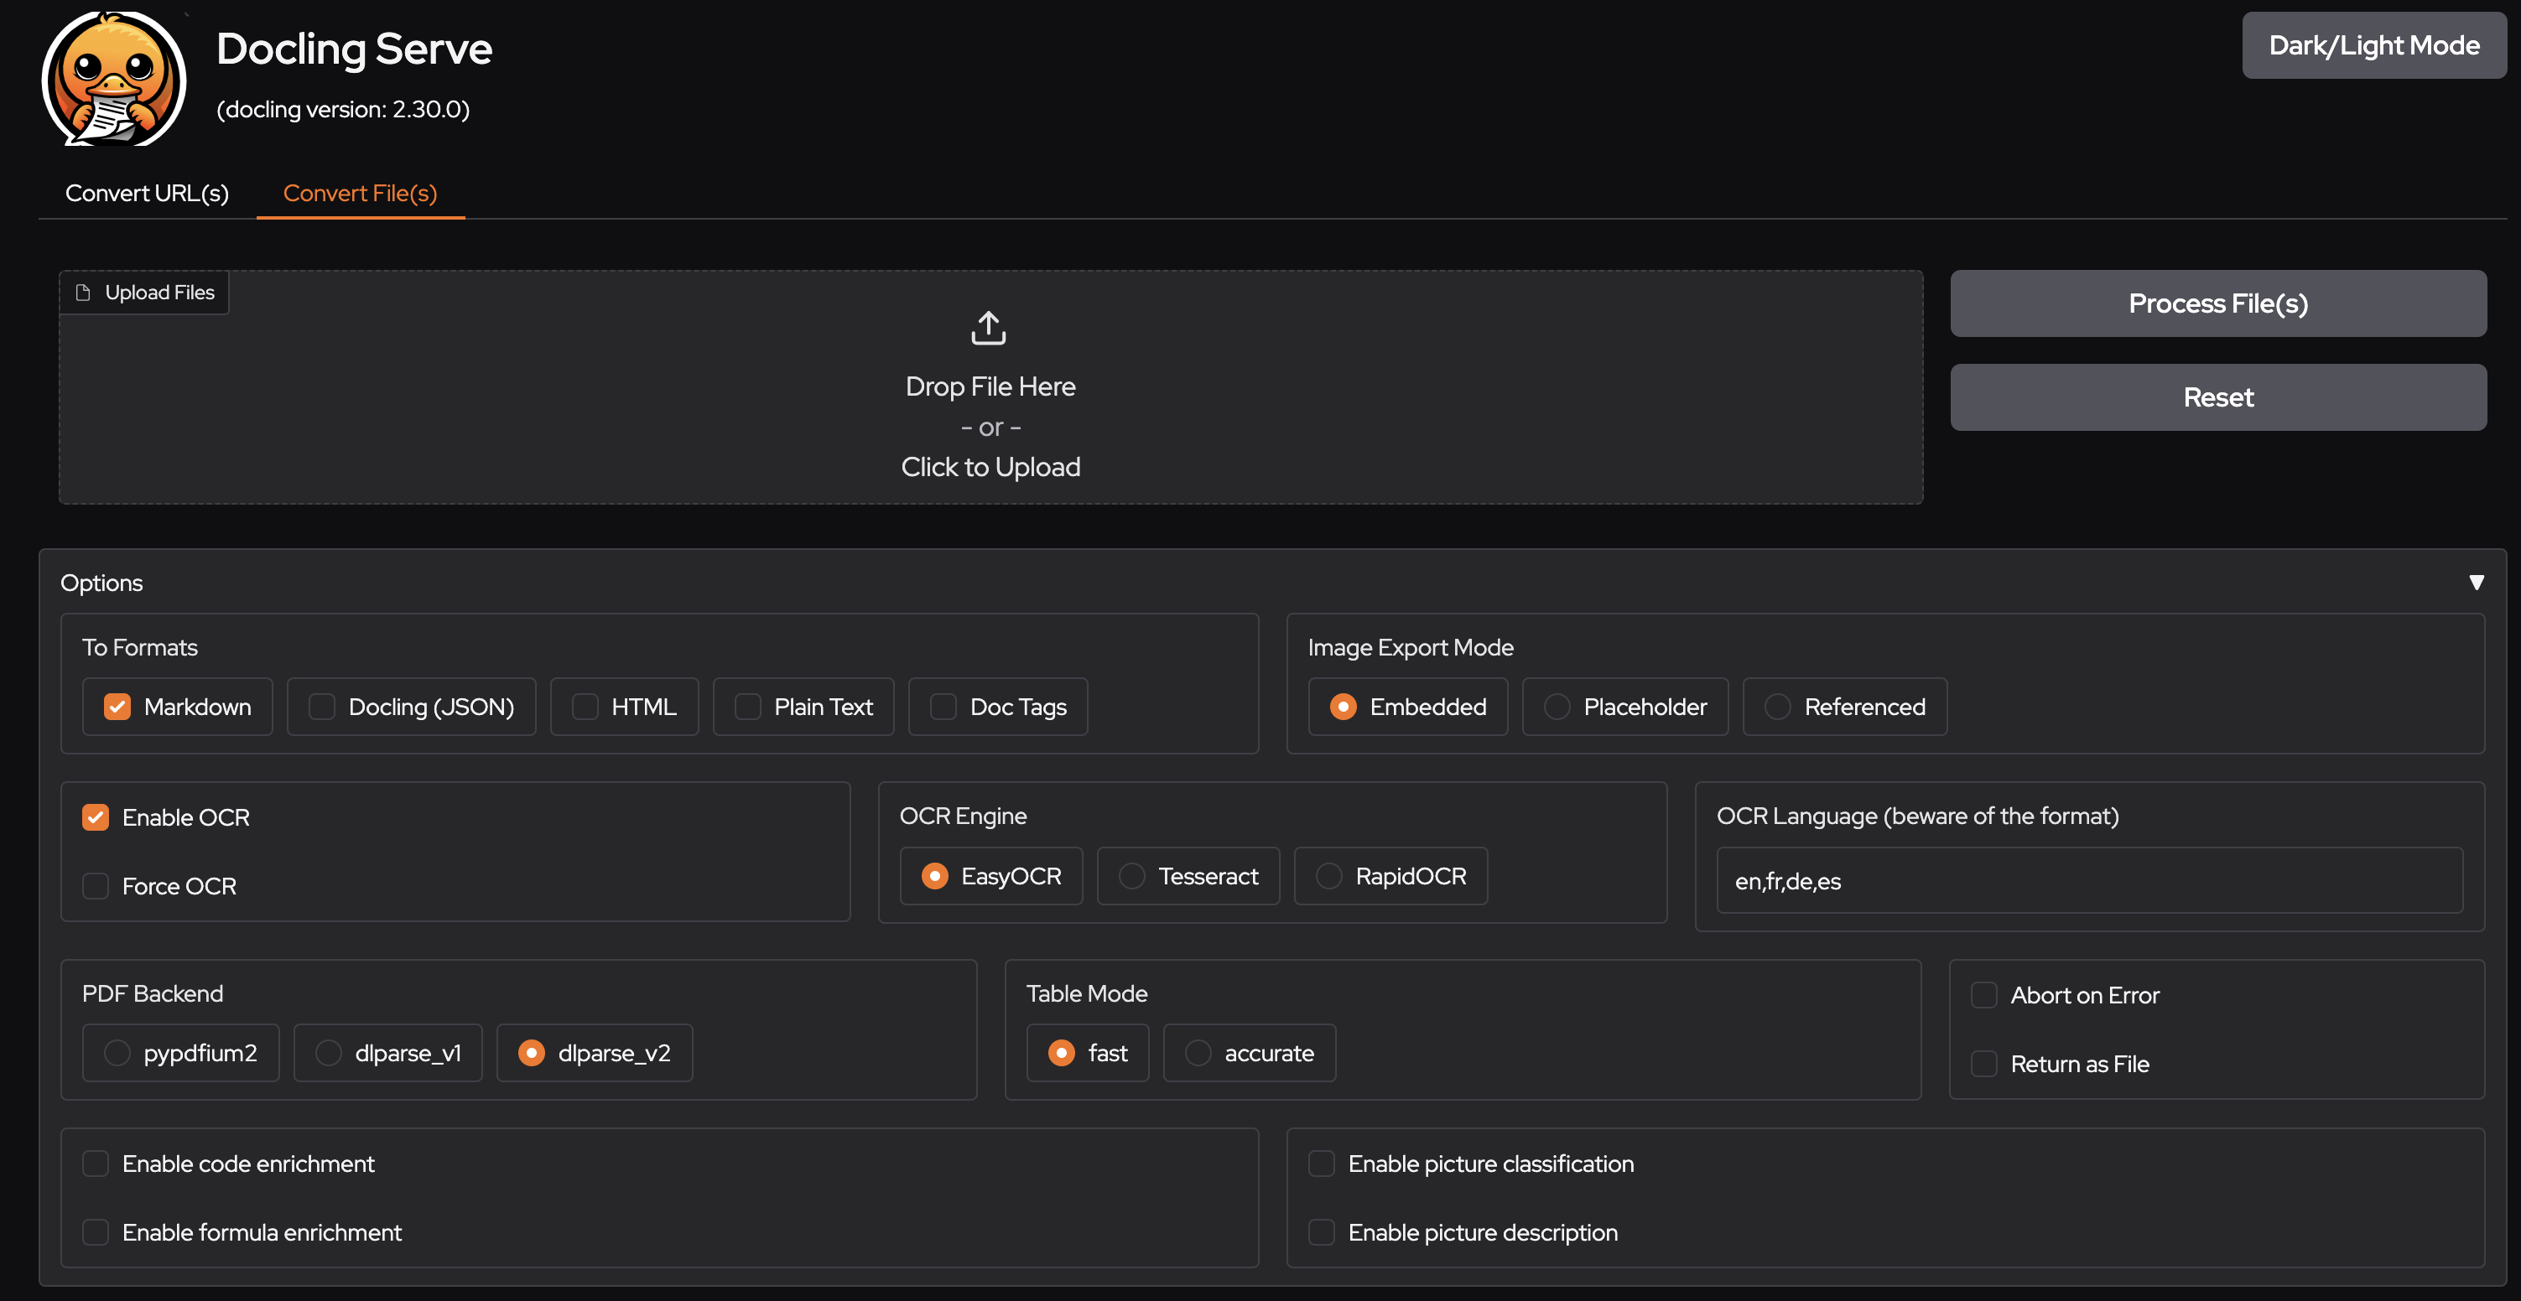The height and width of the screenshot is (1301, 2521).
Task: Choose Tesseract as OCR engine
Action: (x=1132, y=875)
